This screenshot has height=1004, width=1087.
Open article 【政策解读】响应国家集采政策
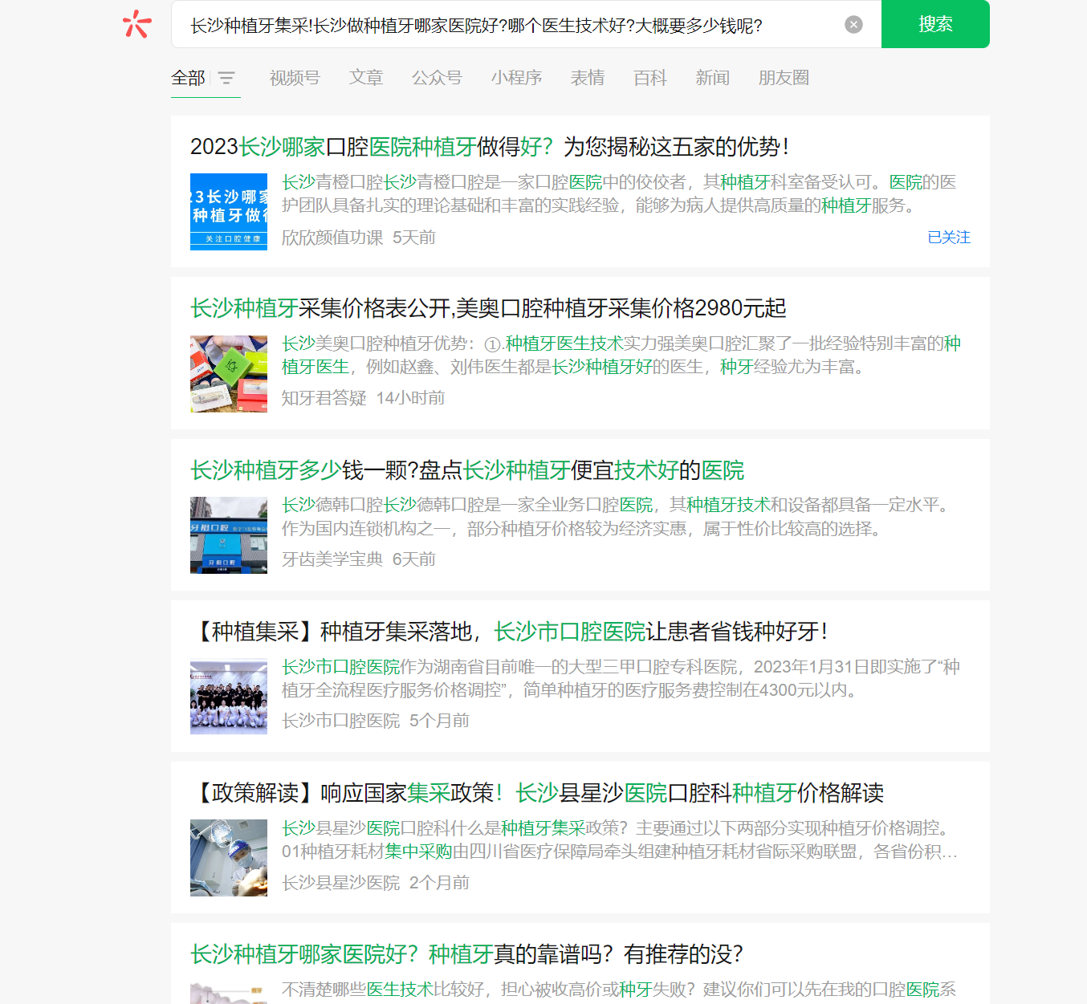point(537,793)
